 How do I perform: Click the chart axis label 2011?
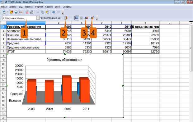pyautogui.click(x=86, y=109)
